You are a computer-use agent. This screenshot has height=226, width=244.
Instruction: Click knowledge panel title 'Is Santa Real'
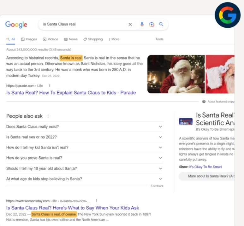click(215, 119)
